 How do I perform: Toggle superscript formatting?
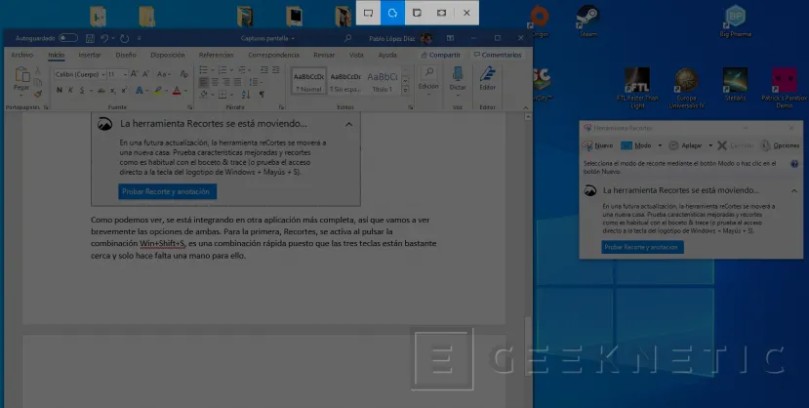pyautogui.click(x=124, y=90)
